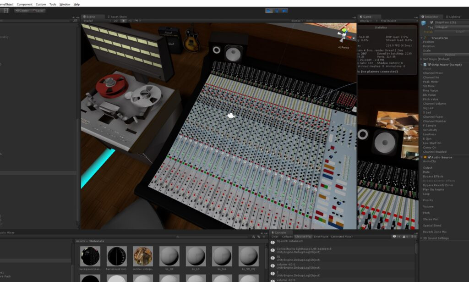Toggle 2D mode in Scene view

(116, 21)
